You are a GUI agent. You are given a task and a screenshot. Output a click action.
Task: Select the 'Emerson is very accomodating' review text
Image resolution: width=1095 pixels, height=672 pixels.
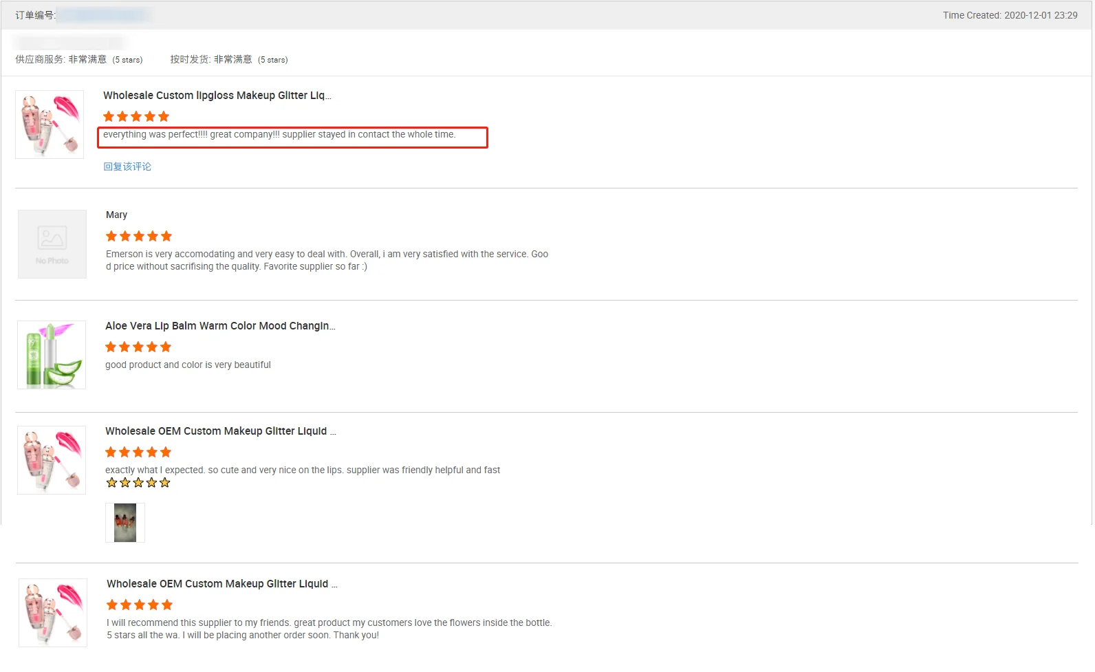tap(327, 261)
